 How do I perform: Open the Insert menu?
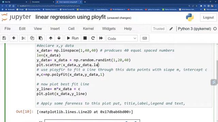point(55,28)
